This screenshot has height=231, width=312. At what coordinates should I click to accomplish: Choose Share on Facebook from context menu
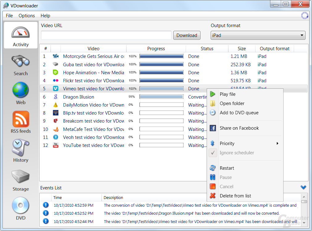pyautogui.click(x=239, y=128)
